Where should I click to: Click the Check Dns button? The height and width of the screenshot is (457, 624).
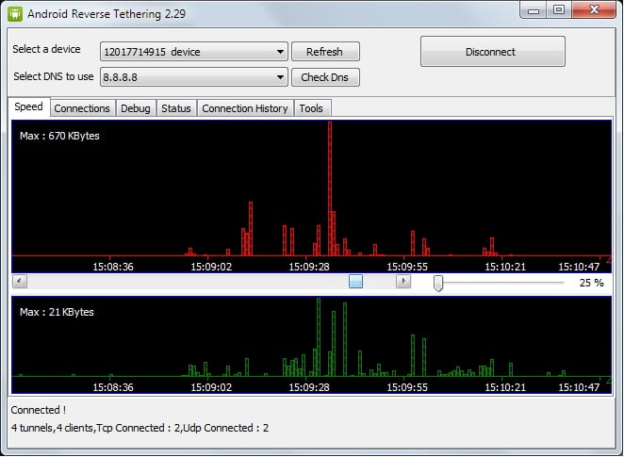(x=325, y=77)
